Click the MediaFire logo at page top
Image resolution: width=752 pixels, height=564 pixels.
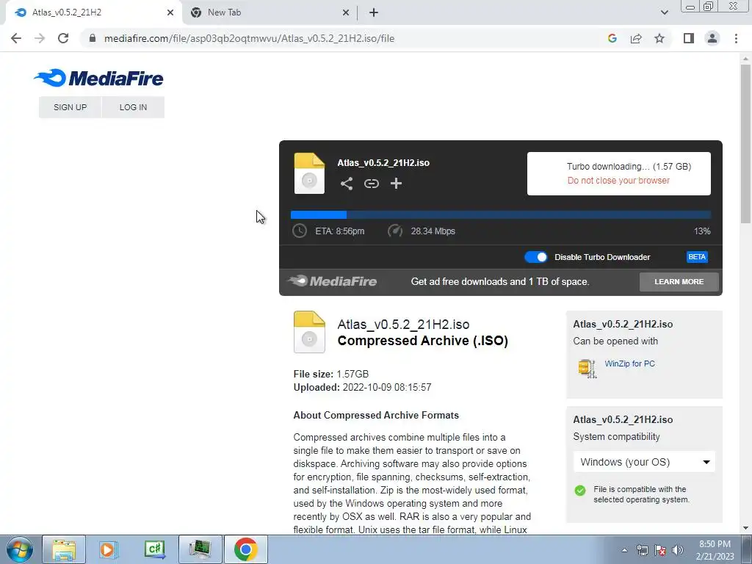click(99, 78)
